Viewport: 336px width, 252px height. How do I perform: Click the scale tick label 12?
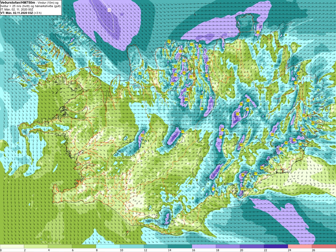click(x=145, y=250)
